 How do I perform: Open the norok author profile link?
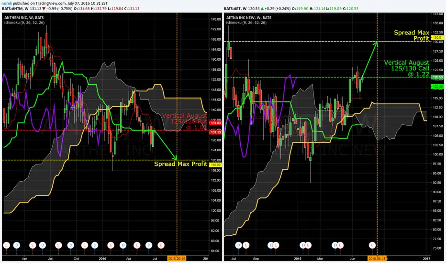(7, 3)
